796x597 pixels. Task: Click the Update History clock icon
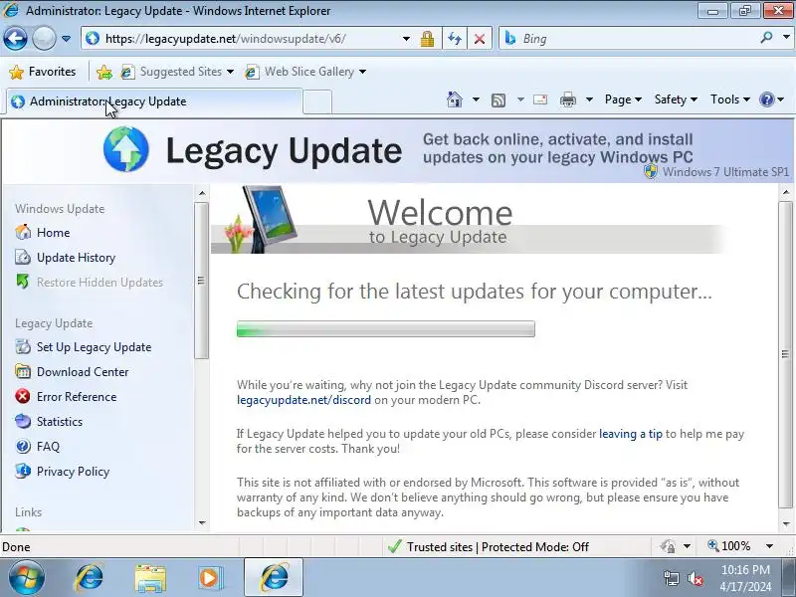point(23,257)
